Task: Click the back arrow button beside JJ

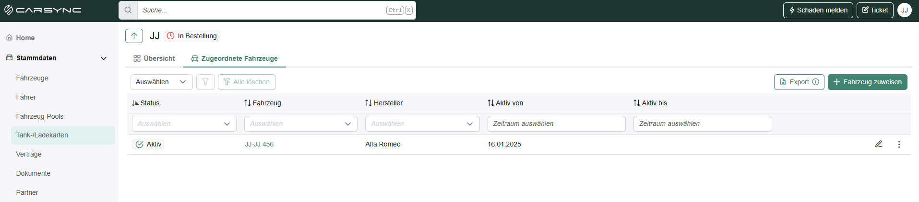Action: [134, 36]
